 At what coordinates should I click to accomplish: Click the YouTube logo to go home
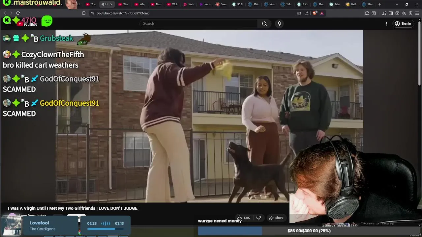(x=28, y=24)
